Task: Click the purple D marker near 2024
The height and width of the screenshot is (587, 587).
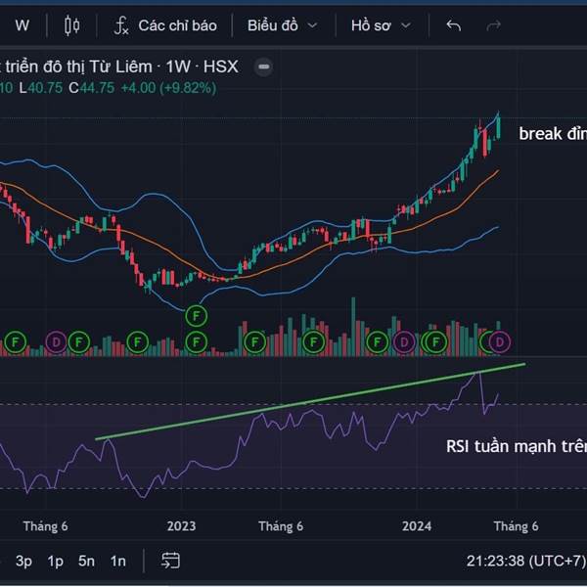Action: tap(404, 341)
